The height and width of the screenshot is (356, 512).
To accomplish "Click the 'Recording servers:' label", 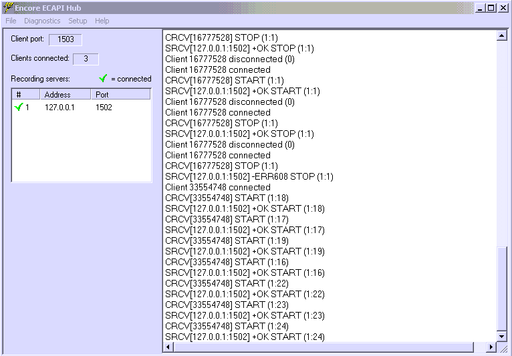I will 40,79.
